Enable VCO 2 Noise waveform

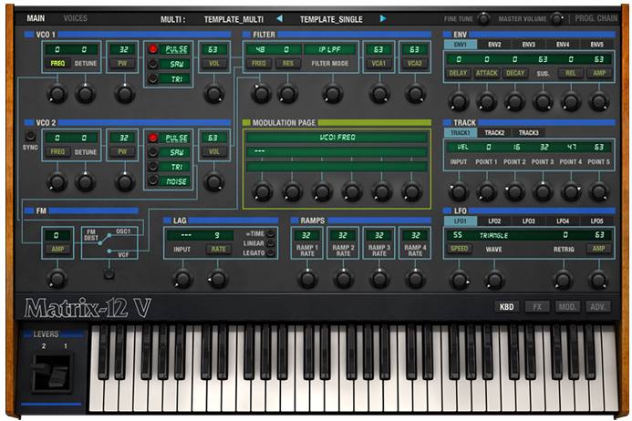153,181
